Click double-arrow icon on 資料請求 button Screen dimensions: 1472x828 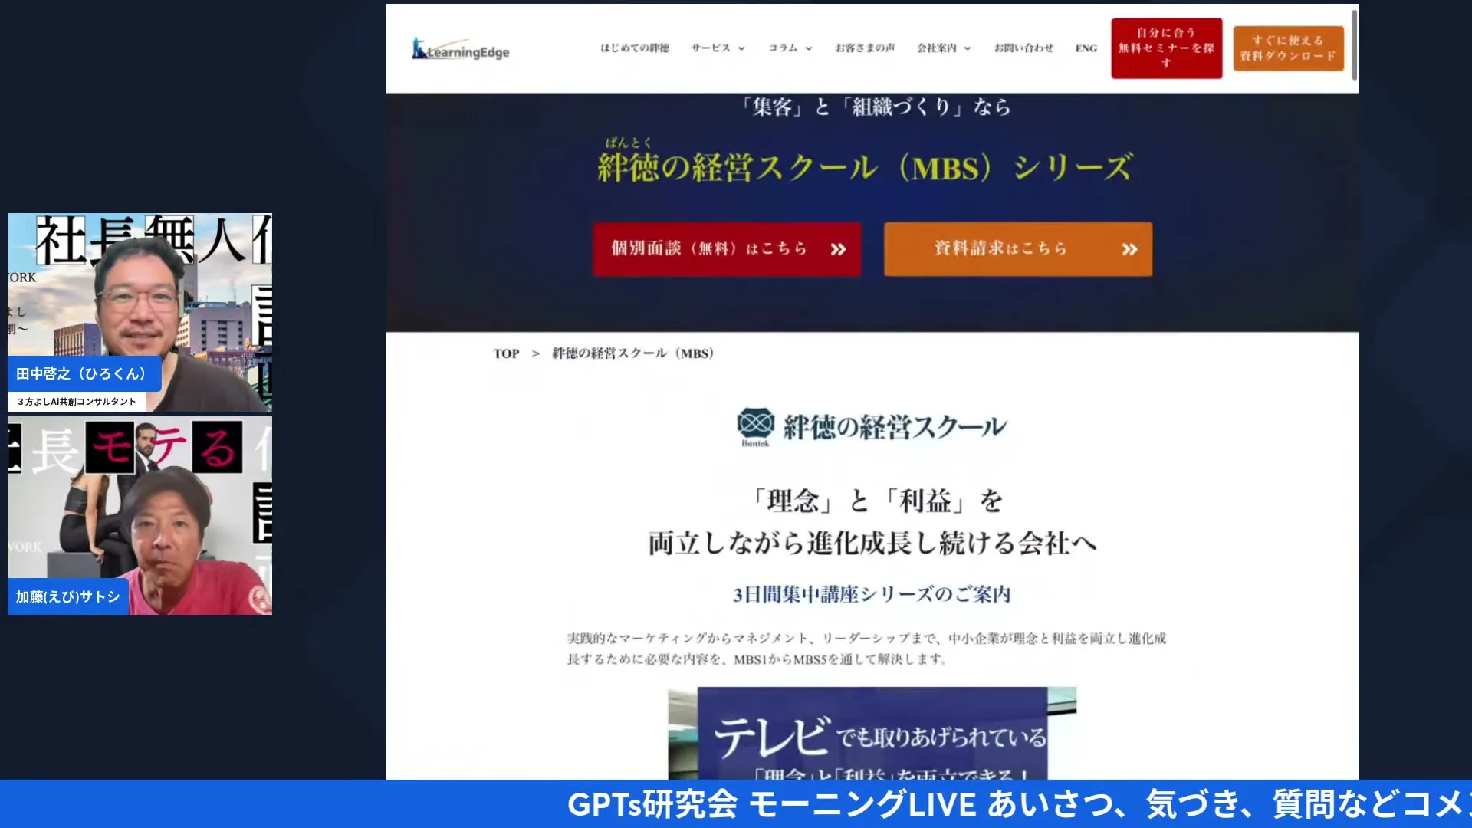pos(1129,249)
